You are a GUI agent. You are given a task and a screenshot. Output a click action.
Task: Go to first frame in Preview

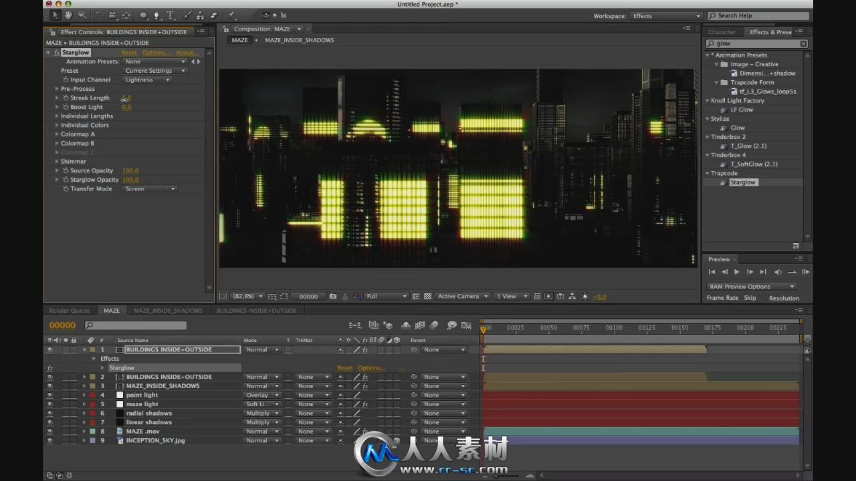pos(712,272)
